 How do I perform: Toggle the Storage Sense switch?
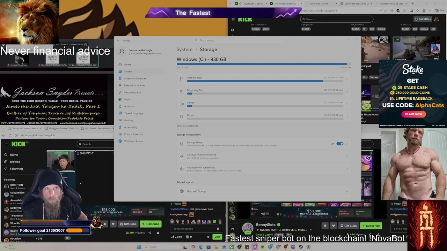pos(340,144)
